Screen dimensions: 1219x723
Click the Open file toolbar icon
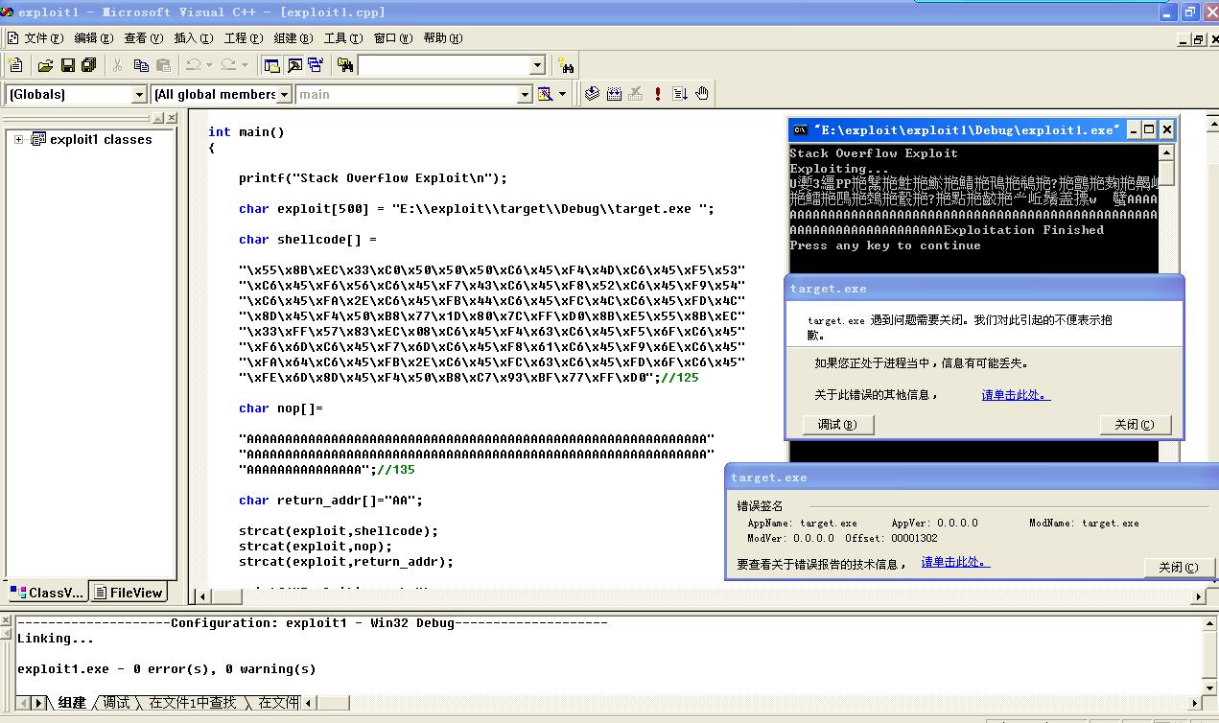[x=45, y=65]
